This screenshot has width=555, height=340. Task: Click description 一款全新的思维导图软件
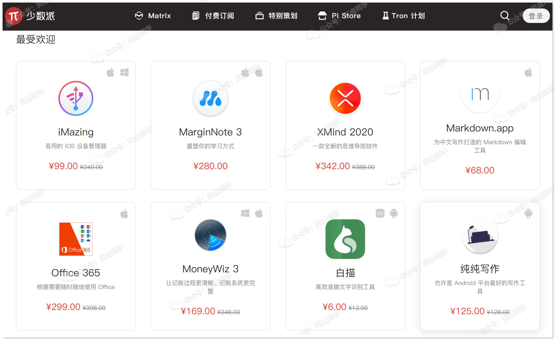345,146
